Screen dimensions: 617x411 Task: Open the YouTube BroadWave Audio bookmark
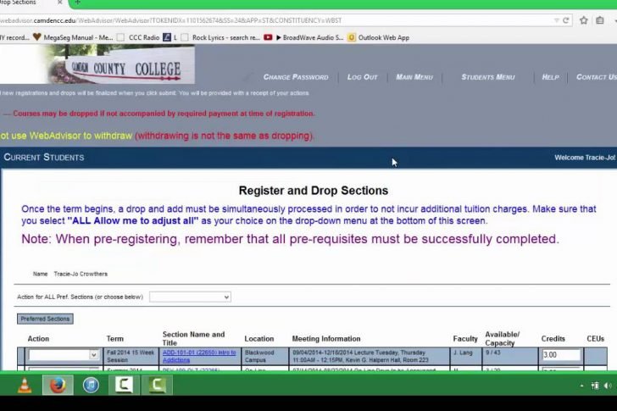[302, 37]
